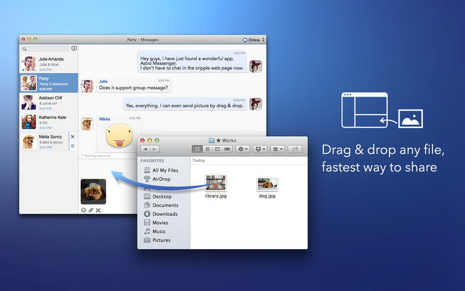Open the Finder gear action menu
This screenshot has height=291, width=465.
pos(242,150)
